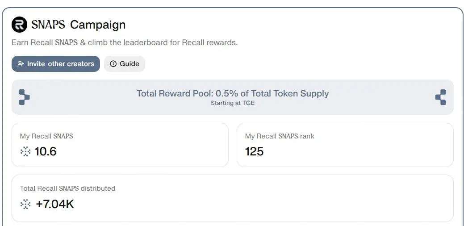This screenshot has width=464, height=226.
Task: Click the +7.04K distributed value
Action: [x=55, y=204]
